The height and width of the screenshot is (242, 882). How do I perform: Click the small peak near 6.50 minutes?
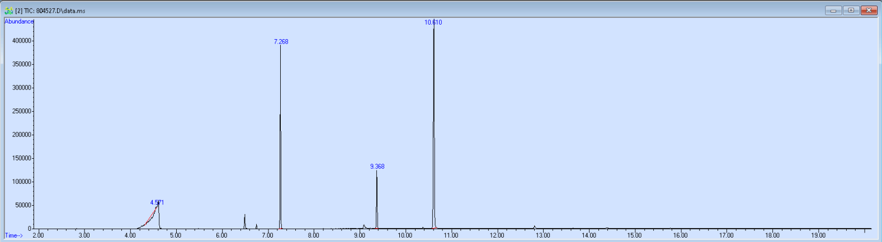pos(244,221)
